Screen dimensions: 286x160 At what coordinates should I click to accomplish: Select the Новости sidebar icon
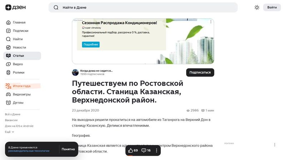coord(8,47)
